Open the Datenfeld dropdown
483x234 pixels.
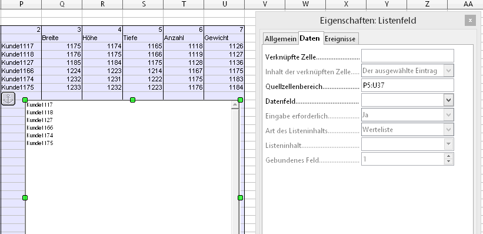coord(448,100)
